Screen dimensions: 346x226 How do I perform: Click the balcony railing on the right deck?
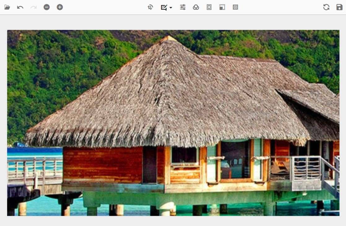point(306,168)
